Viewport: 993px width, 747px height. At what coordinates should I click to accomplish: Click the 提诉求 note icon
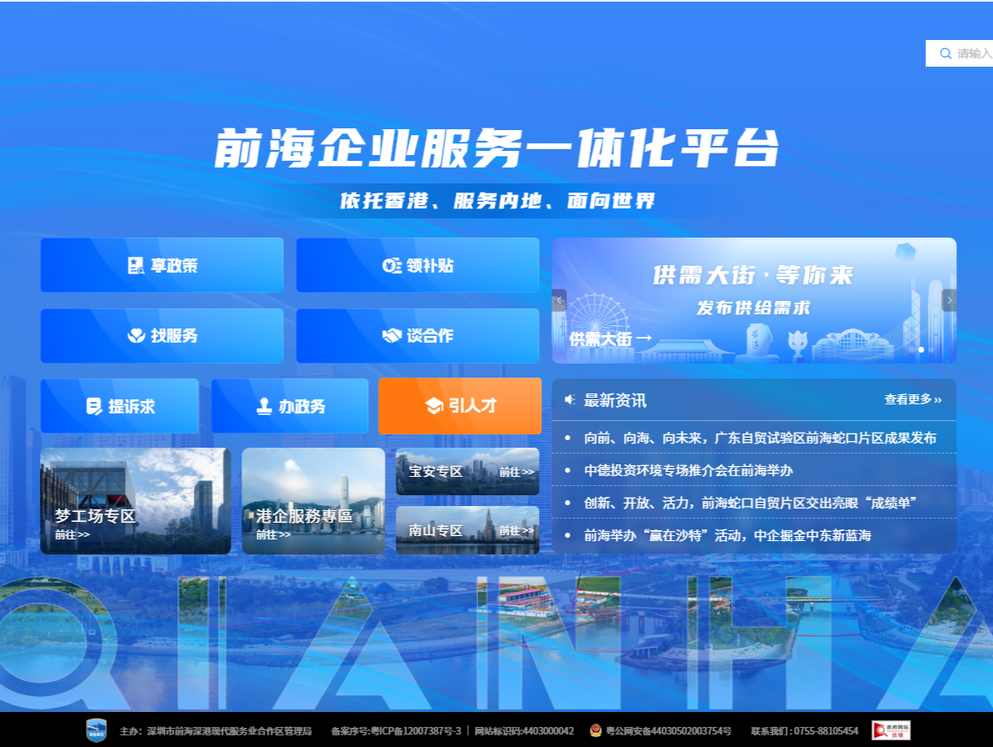(94, 406)
